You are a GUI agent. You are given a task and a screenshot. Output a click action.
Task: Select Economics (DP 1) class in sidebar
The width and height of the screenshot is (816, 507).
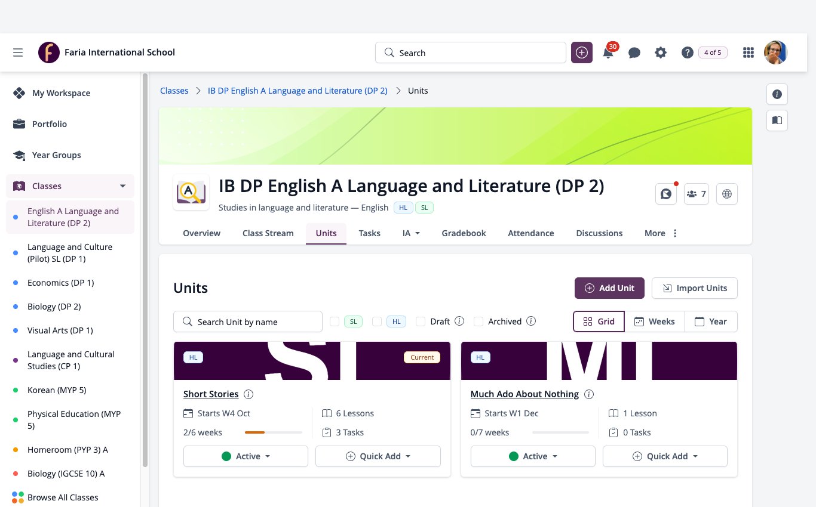tap(70, 283)
